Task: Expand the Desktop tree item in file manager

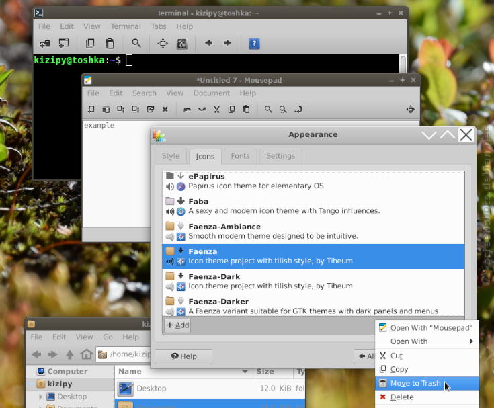Action: coord(40,397)
